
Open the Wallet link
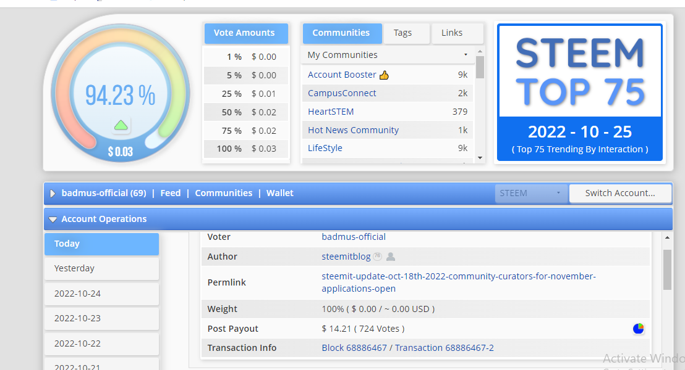(279, 193)
